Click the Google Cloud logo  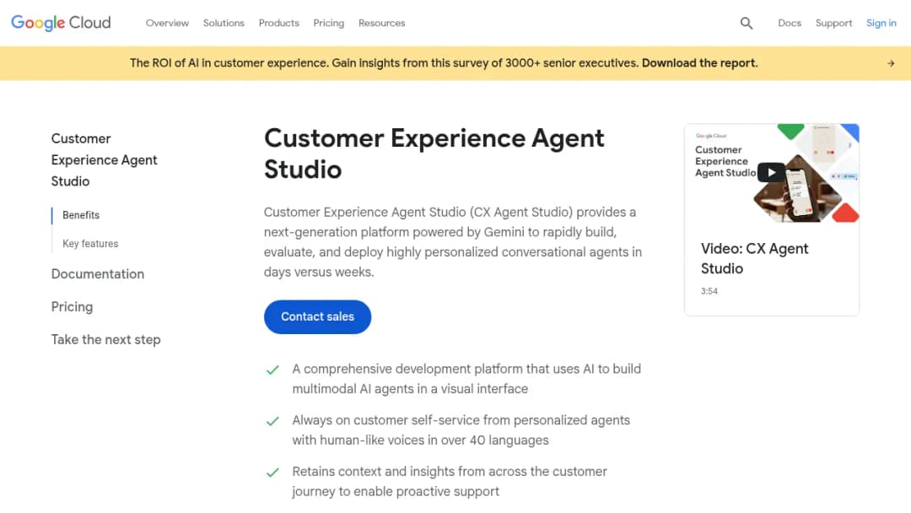tap(61, 23)
